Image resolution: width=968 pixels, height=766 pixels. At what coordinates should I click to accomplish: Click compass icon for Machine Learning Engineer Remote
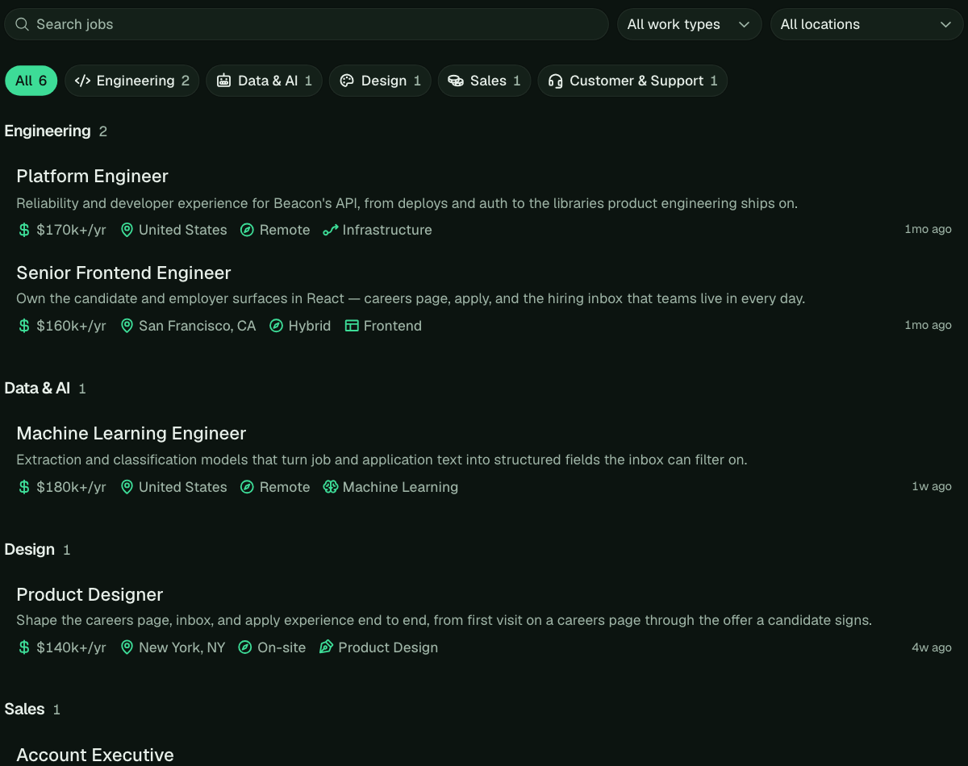point(247,487)
